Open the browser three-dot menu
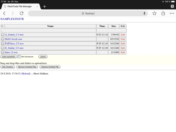Viewport: 176px width, 132px height. [x=172, y=13]
